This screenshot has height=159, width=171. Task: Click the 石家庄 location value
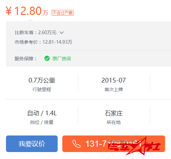[114, 113]
